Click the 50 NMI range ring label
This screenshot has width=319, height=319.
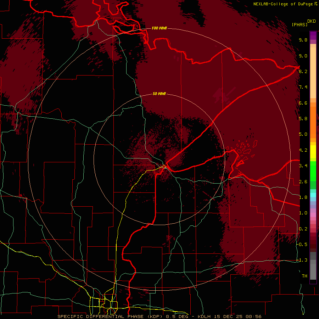pyautogui.click(x=159, y=94)
